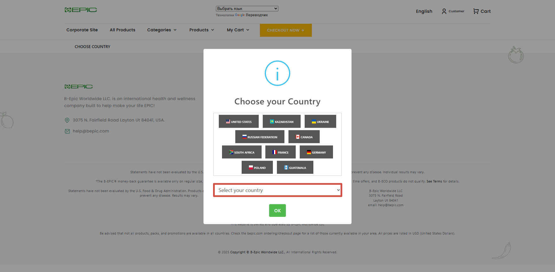Click the customer account person icon
The width and height of the screenshot is (555, 272).
[x=444, y=11]
